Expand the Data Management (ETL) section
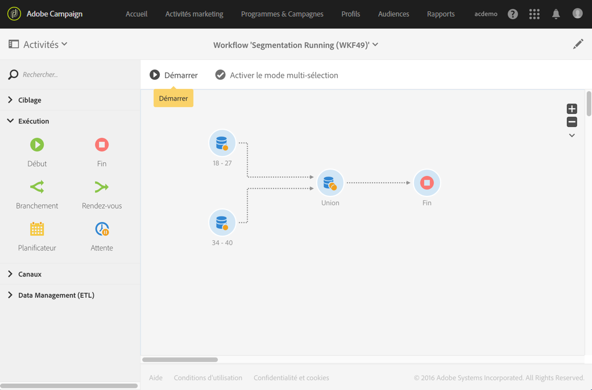The image size is (592, 390). [56, 295]
